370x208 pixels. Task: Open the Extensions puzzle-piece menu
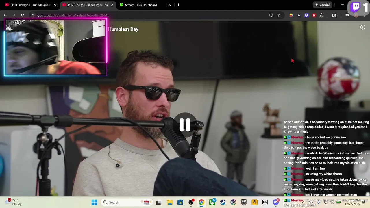321,15
